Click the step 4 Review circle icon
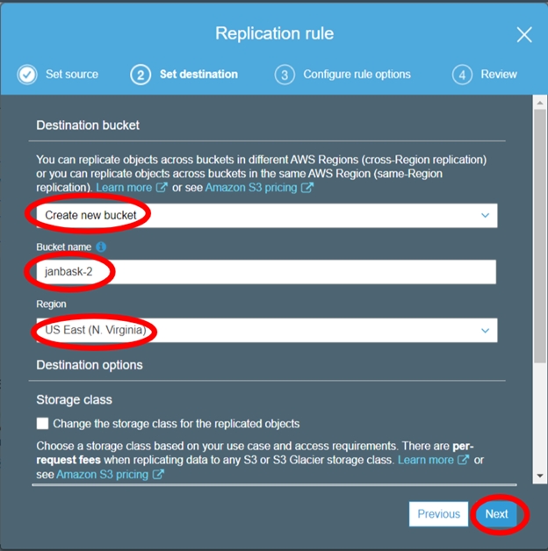The image size is (548, 551). 463,75
